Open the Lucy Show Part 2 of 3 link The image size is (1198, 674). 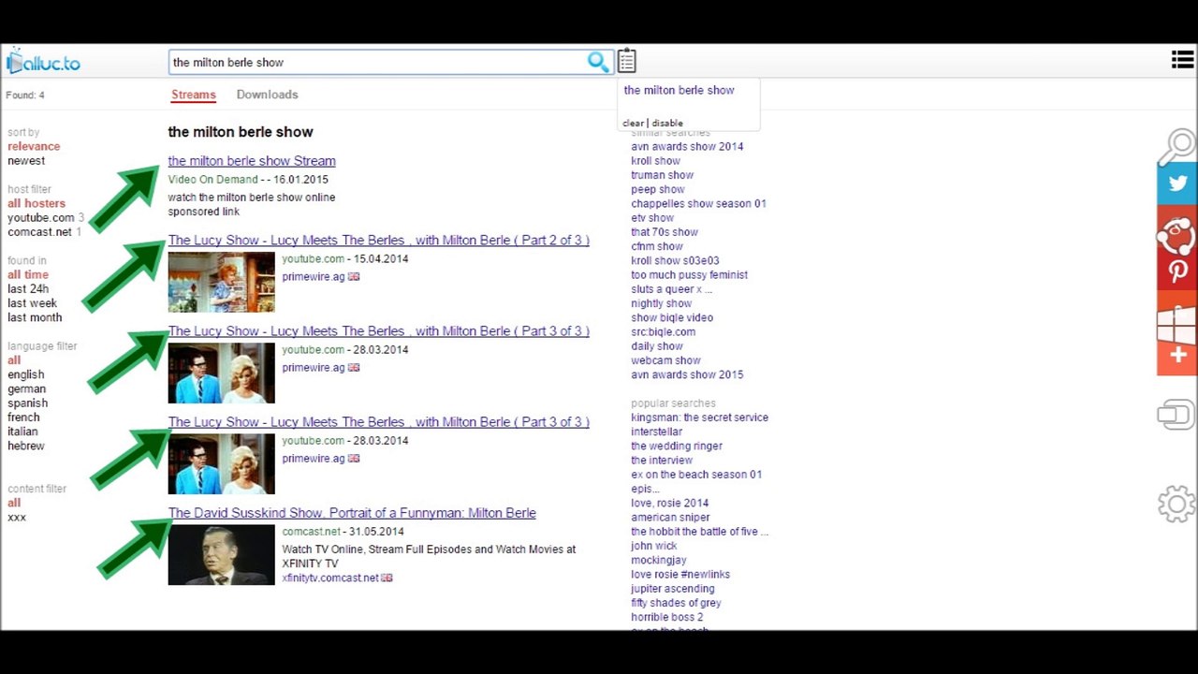click(379, 241)
